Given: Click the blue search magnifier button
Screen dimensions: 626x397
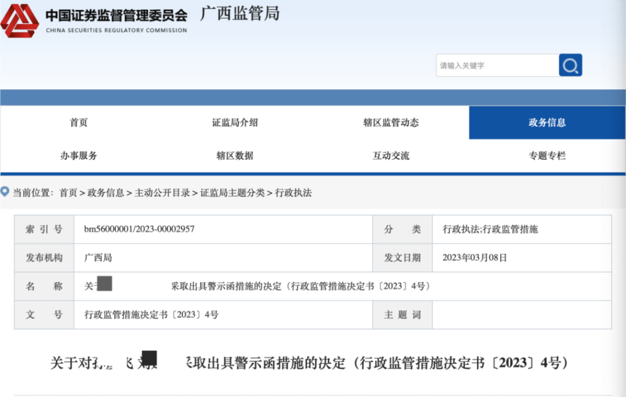Looking at the screenshot, I should pyautogui.click(x=570, y=65).
